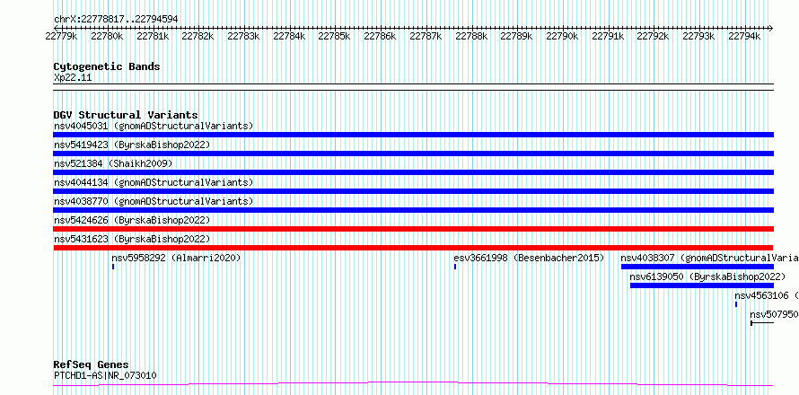Click the DGV Structural Variants track heading
The image size is (799, 395).
pyautogui.click(x=126, y=115)
